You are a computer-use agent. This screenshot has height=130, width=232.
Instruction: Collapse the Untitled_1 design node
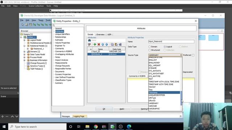point(21,37)
